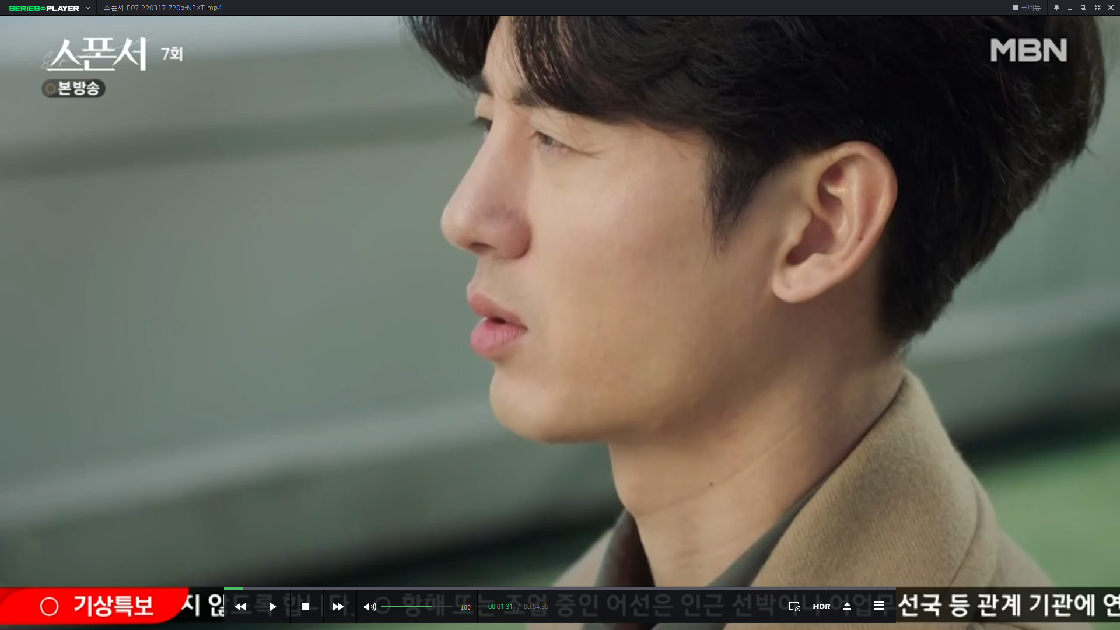
Task: Exit full screen with the shrink-arrows icon
Action: [1097, 8]
